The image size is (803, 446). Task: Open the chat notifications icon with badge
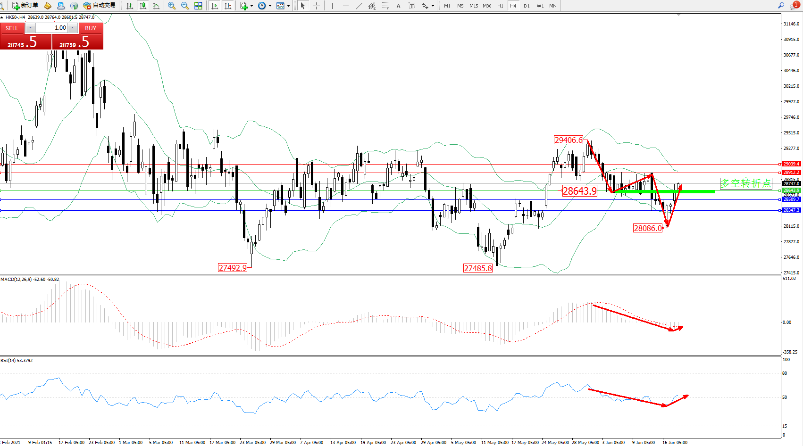(795, 6)
